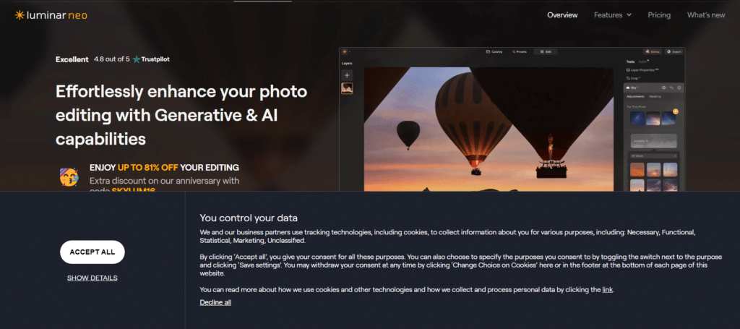This screenshot has width=740, height=329.
Task: Decline all cookies
Action: tap(215, 302)
